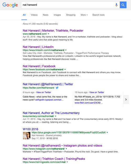
Task: Switch to the Videos tab
Action: (x=34, y=15)
